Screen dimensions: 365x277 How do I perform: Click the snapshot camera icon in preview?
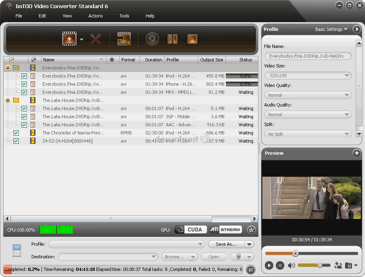(x=348, y=266)
